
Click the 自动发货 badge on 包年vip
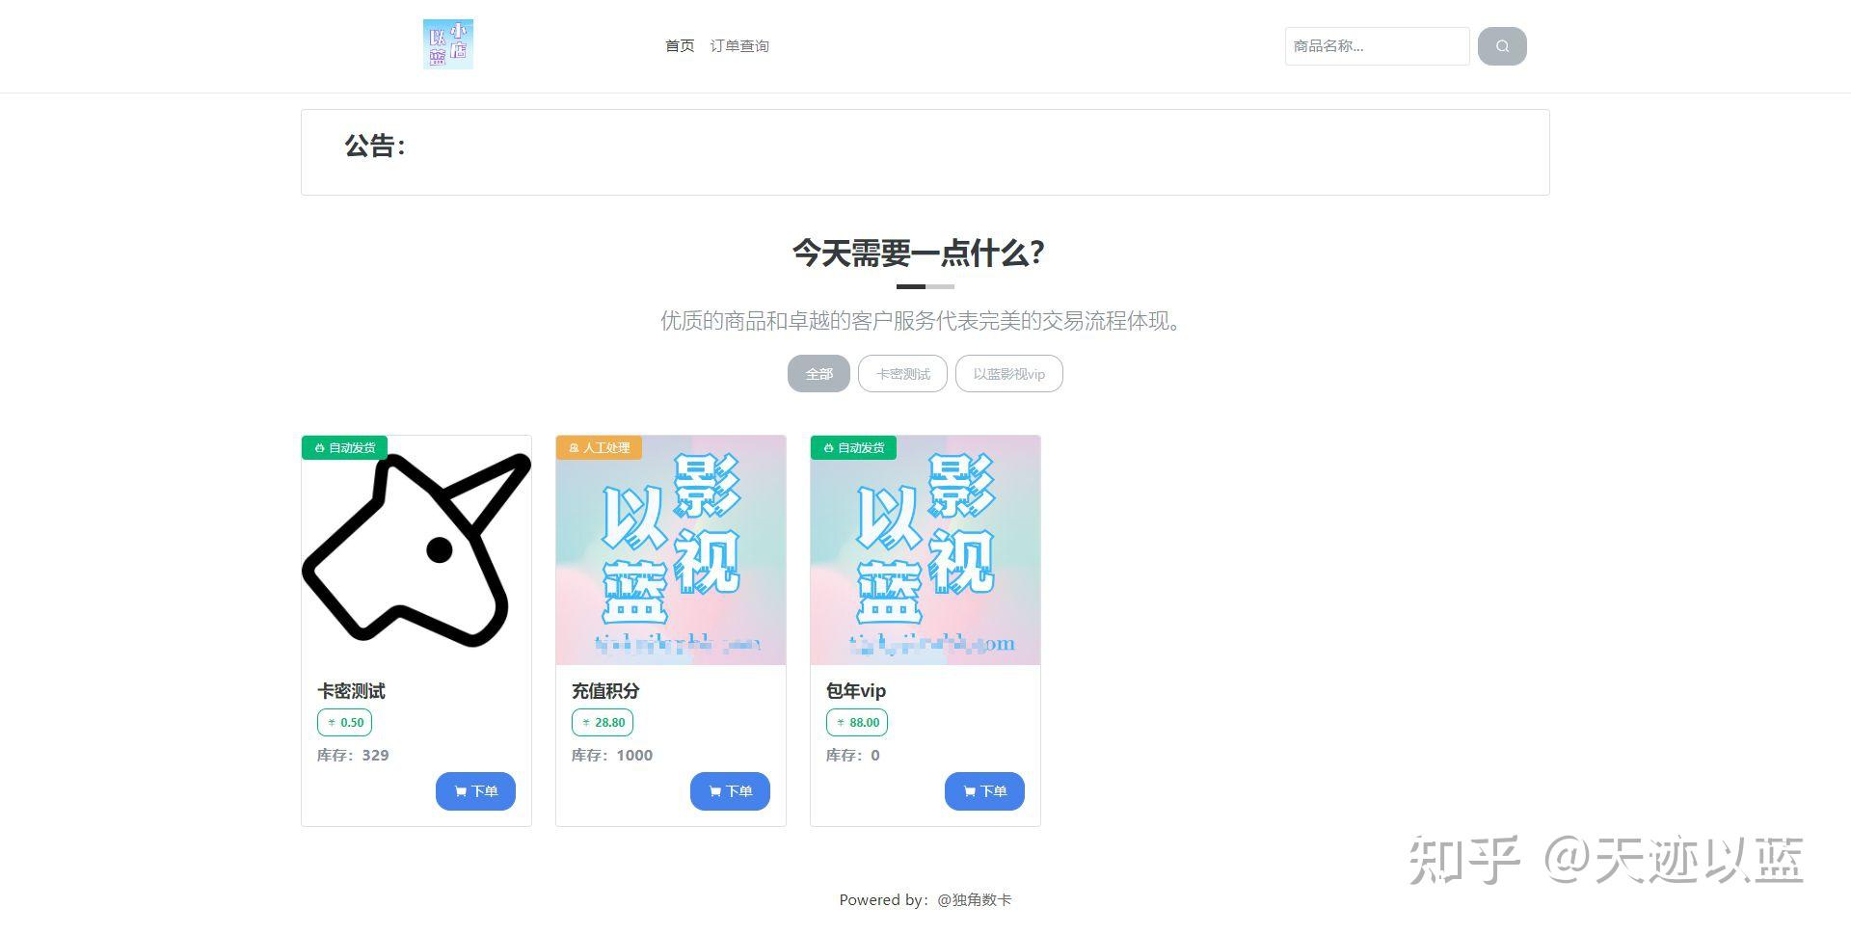click(x=854, y=448)
